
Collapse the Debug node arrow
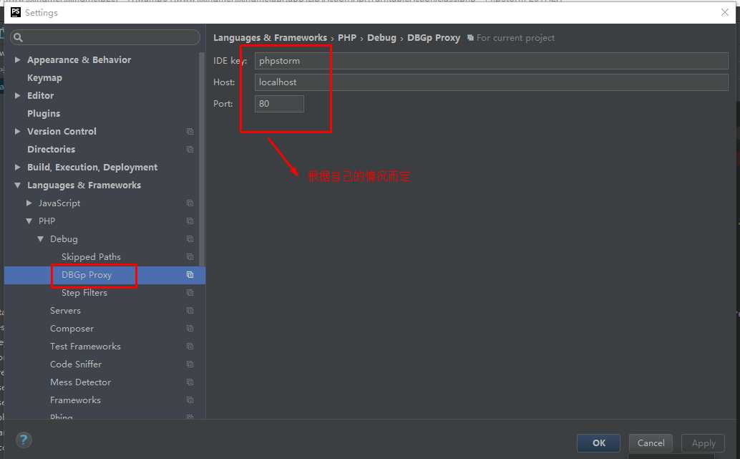tap(41, 239)
